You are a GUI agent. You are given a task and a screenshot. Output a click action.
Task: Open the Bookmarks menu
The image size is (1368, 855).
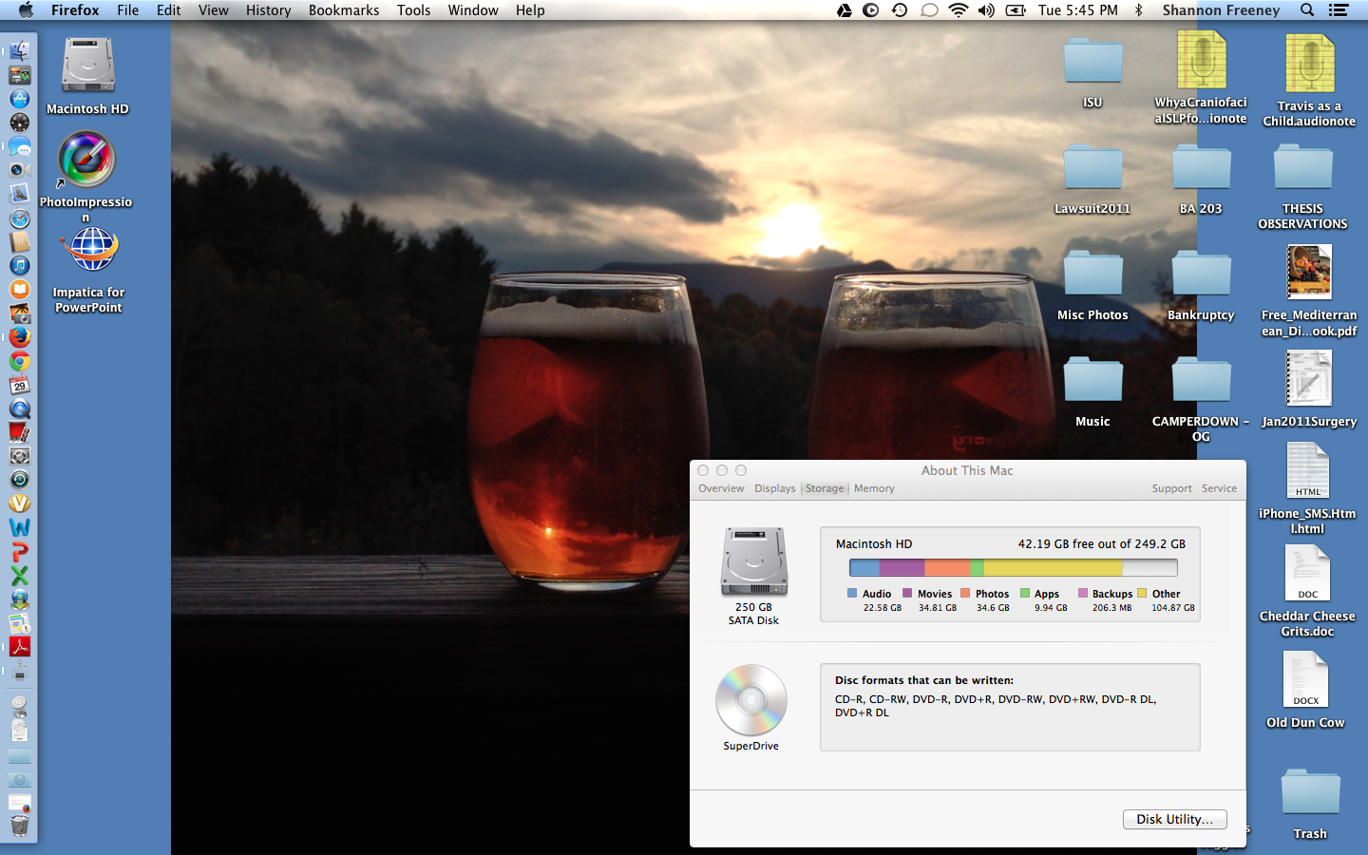coord(343,10)
